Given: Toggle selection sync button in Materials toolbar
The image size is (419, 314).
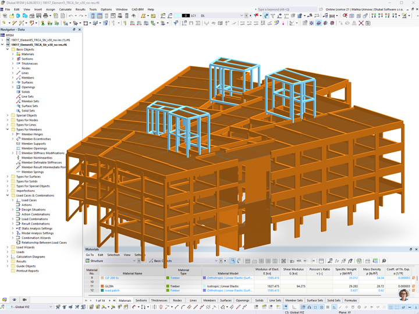Looking at the screenshot, I should 232,261.
